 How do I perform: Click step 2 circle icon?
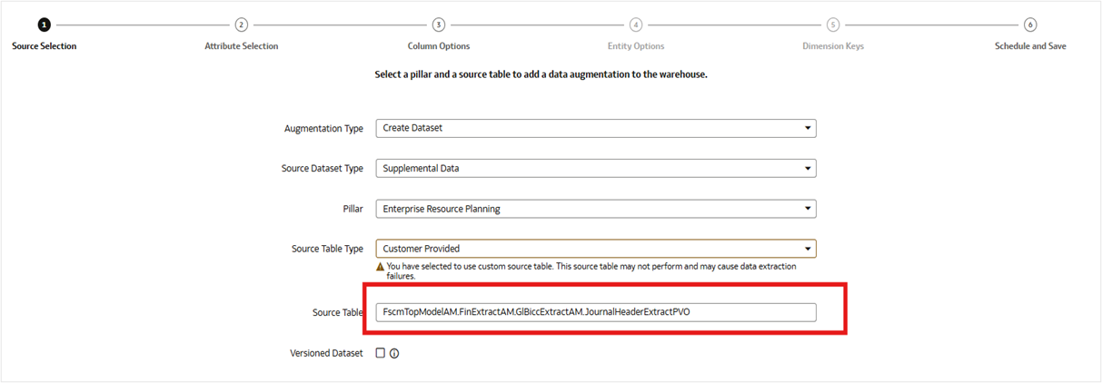pos(242,25)
